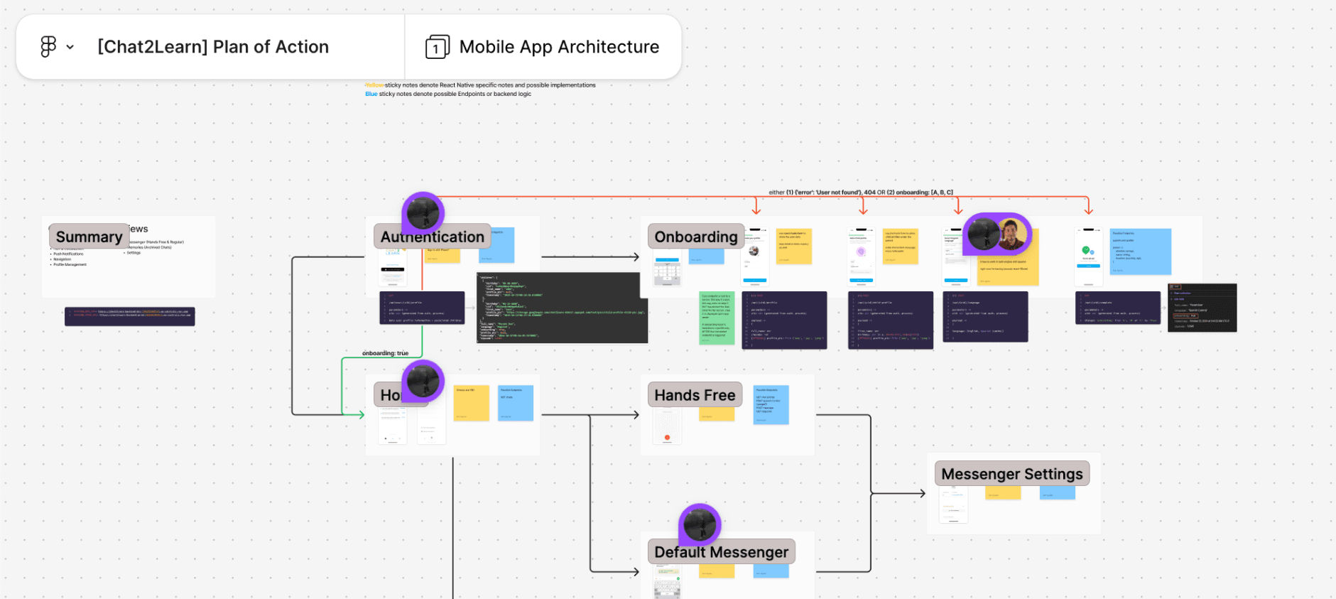Select the Default Messenger section label
This screenshot has width=1336, height=599.
point(721,552)
